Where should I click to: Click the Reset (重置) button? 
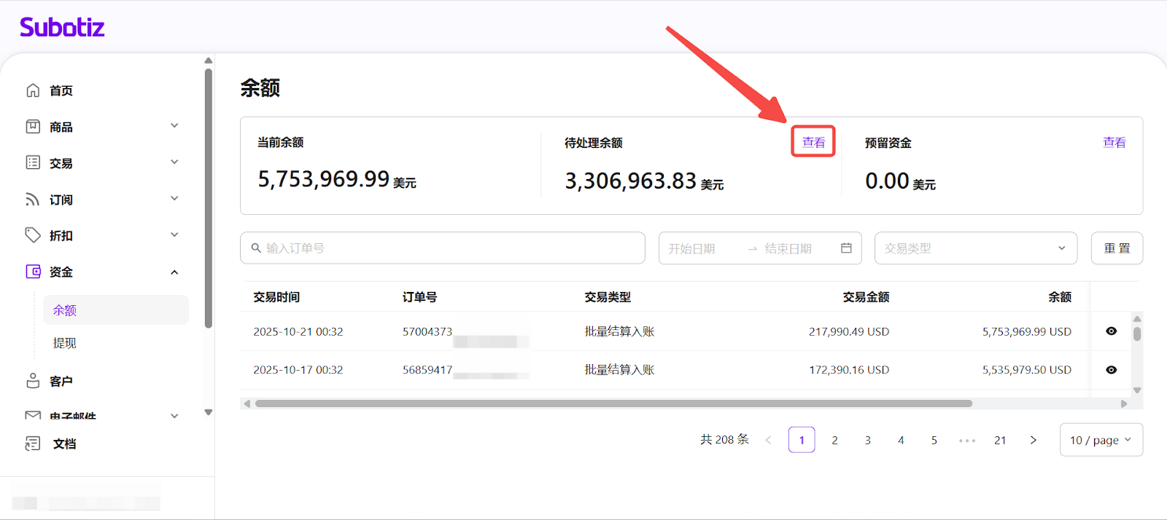tap(1116, 248)
